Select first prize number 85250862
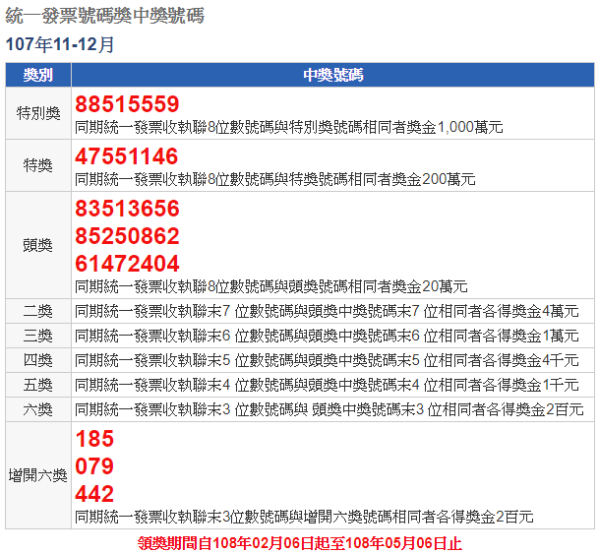This screenshot has width=599, height=554. [127, 236]
